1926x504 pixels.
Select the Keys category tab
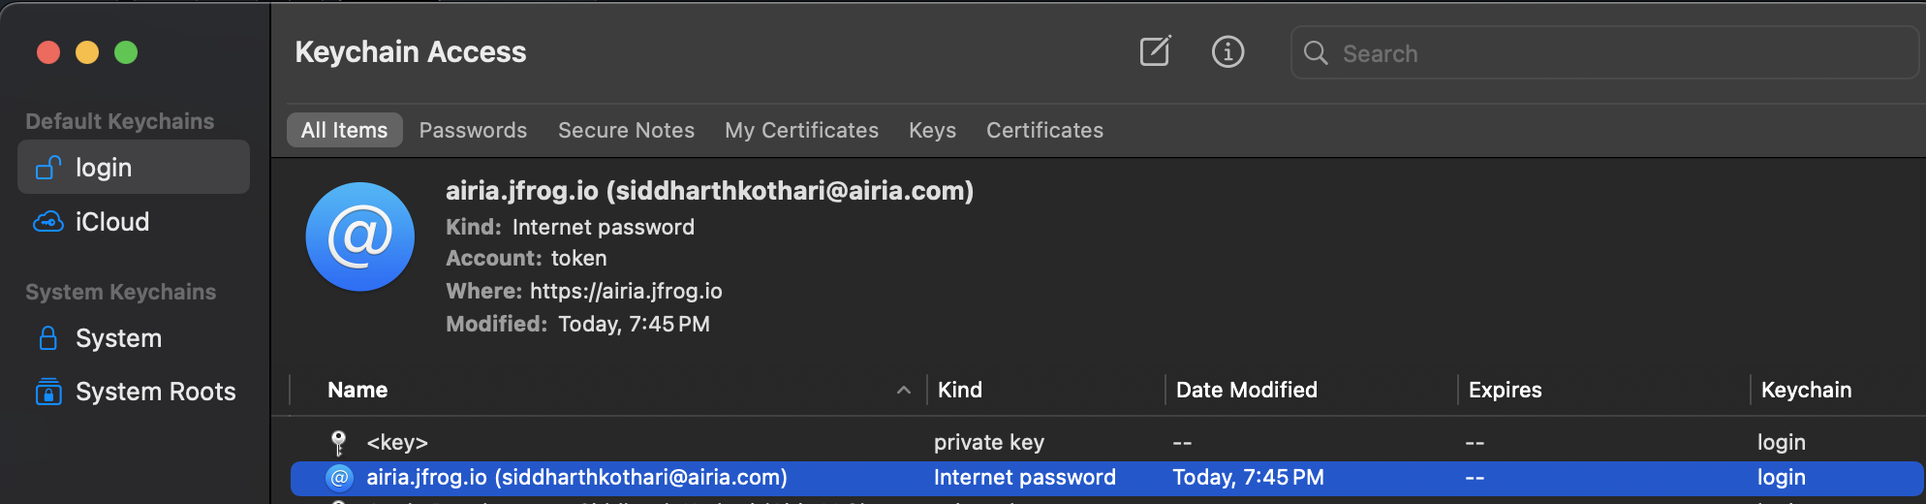(x=932, y=130)
